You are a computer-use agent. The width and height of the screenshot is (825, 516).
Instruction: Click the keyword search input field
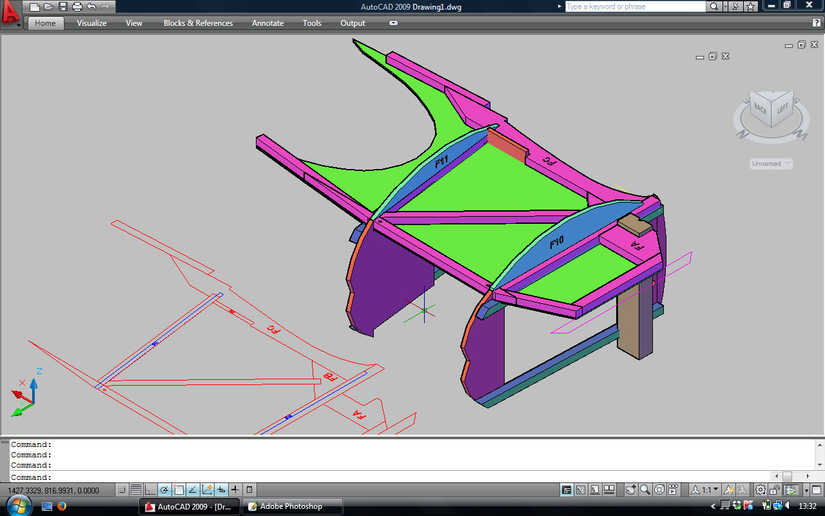pos(635,6)
